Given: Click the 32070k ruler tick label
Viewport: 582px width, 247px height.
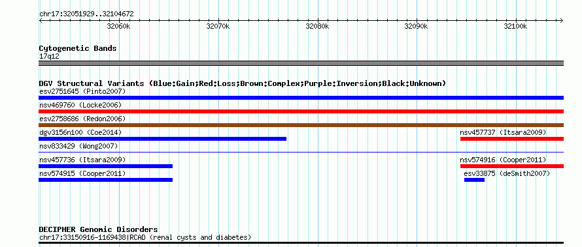Looking at the screenshot, I should tap(218, 26).
